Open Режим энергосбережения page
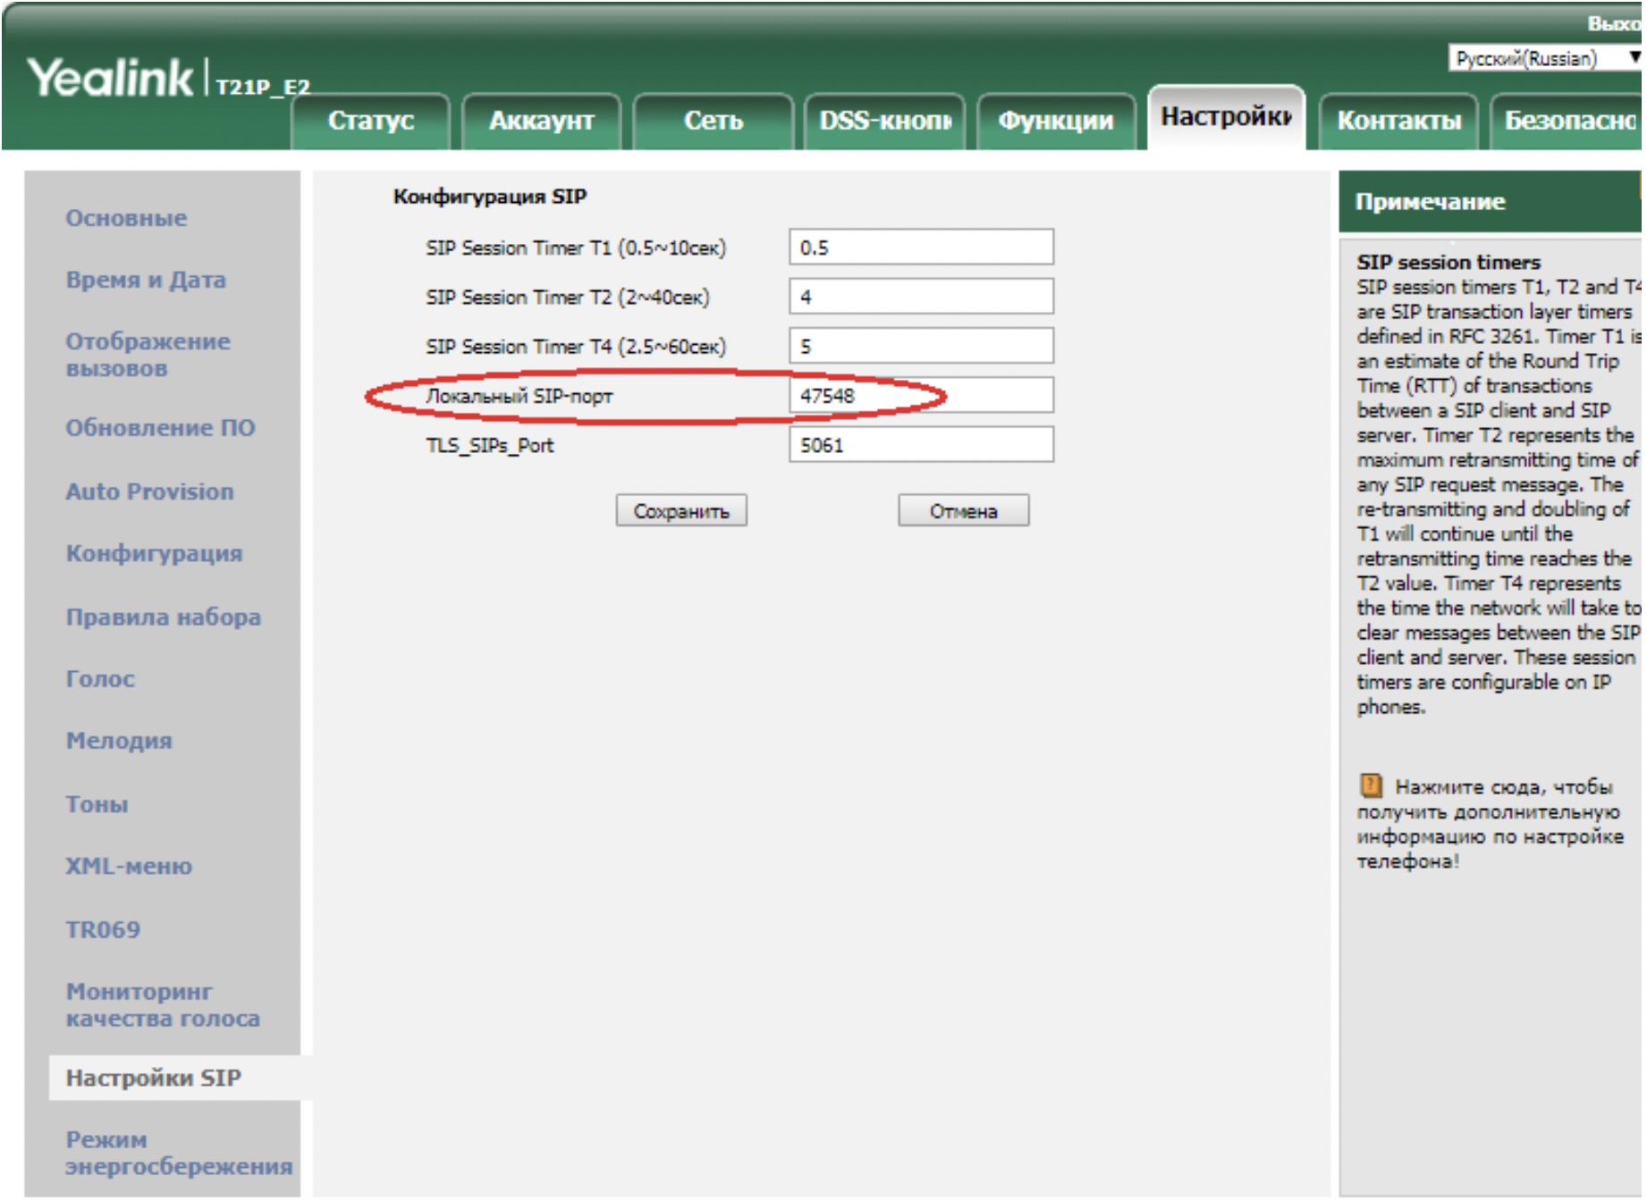 (179, 1153)
